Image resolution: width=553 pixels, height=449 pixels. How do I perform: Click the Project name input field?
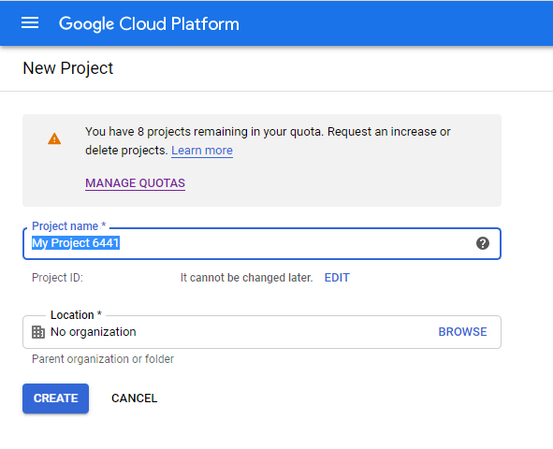point(262,243)
